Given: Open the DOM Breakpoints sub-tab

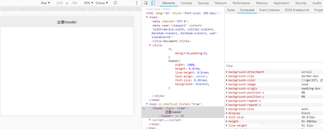Looking at the screenshot, I should (x=297, y=10).
